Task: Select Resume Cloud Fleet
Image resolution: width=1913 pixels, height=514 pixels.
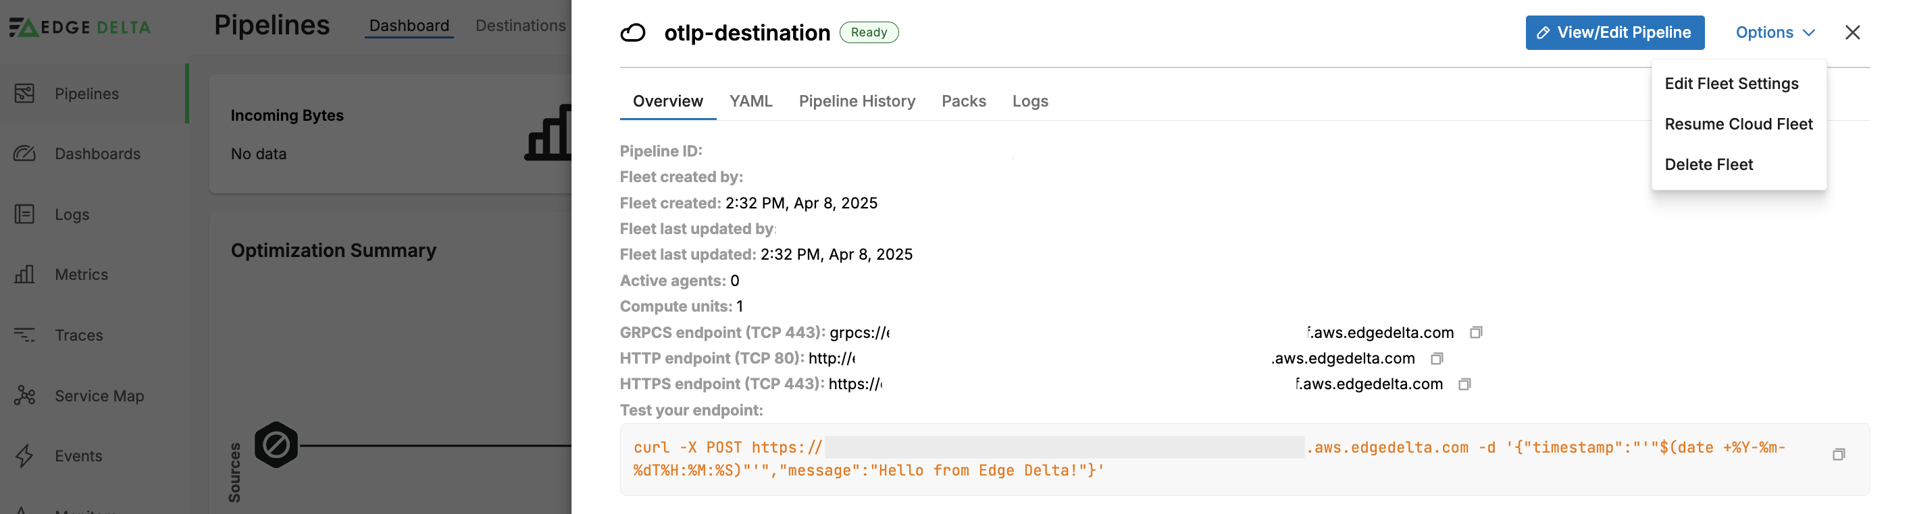Action: [1738, 124]
